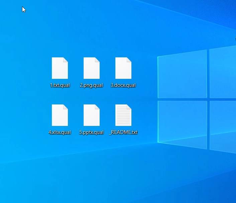Click empty desktop between 4.xlsx.qual and 5.pptx.qual icons

click(x=76, y=115)
